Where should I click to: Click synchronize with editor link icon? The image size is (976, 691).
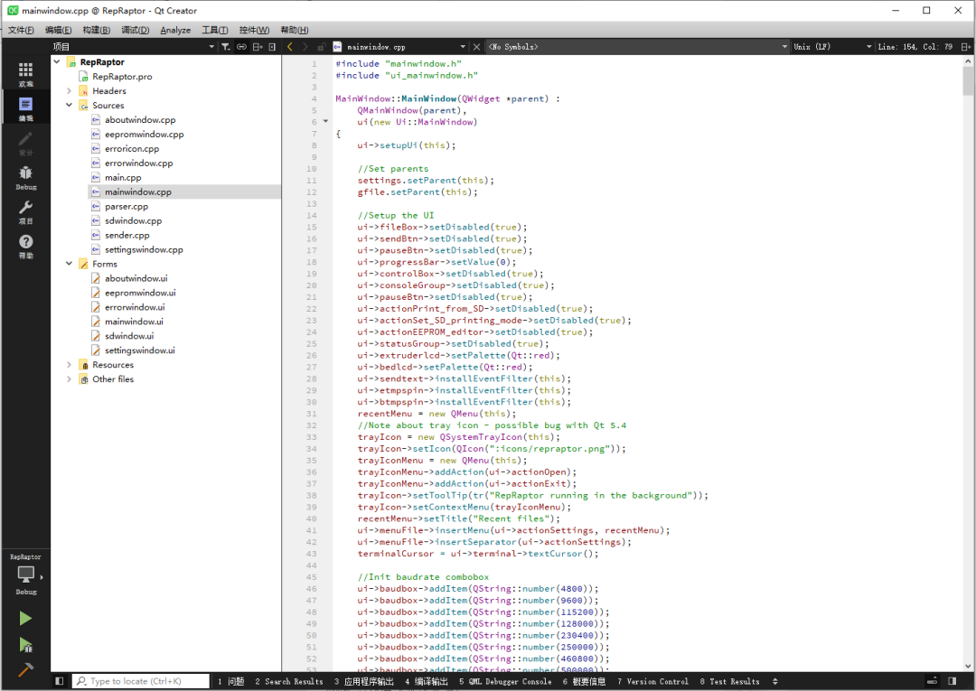tap(241, 47)
